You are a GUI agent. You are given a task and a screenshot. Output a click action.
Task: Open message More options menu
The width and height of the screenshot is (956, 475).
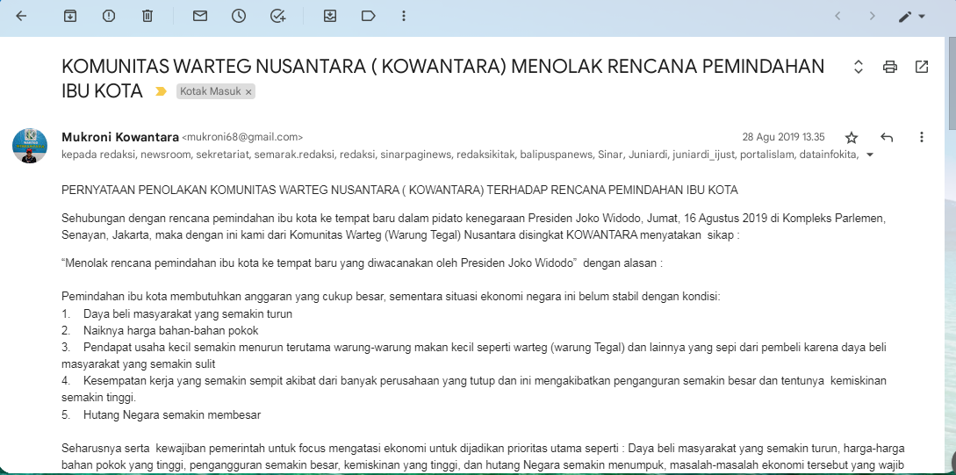point(922,137)
